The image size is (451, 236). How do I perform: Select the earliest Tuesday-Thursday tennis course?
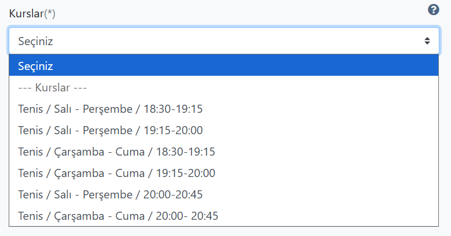tap(224, 109)
